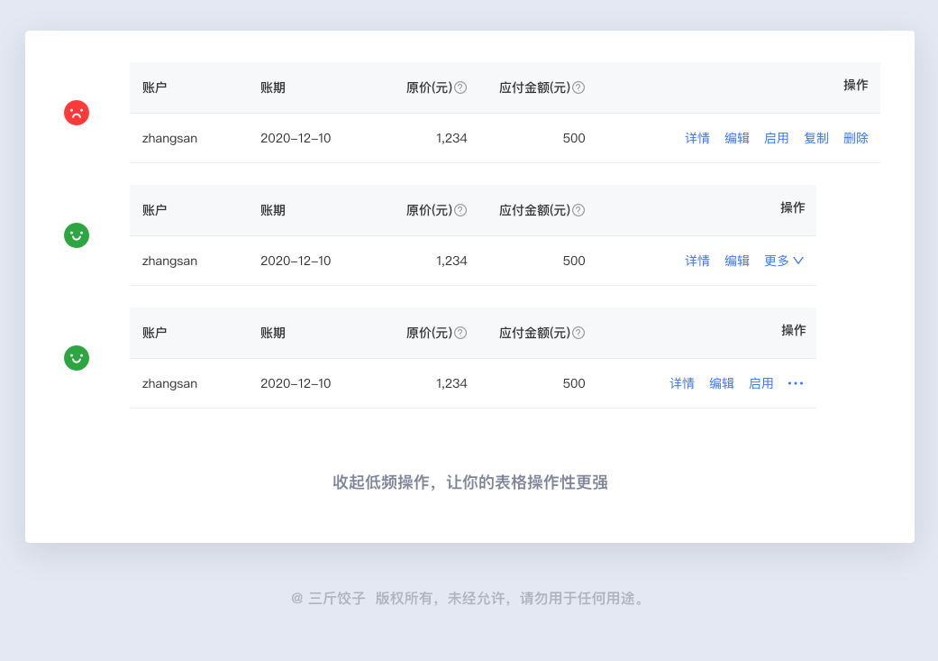Viewport: 938px width, 661px height.
Task: Click the 原价(元) header text in the third table
Action: click(x=429, y=334)
